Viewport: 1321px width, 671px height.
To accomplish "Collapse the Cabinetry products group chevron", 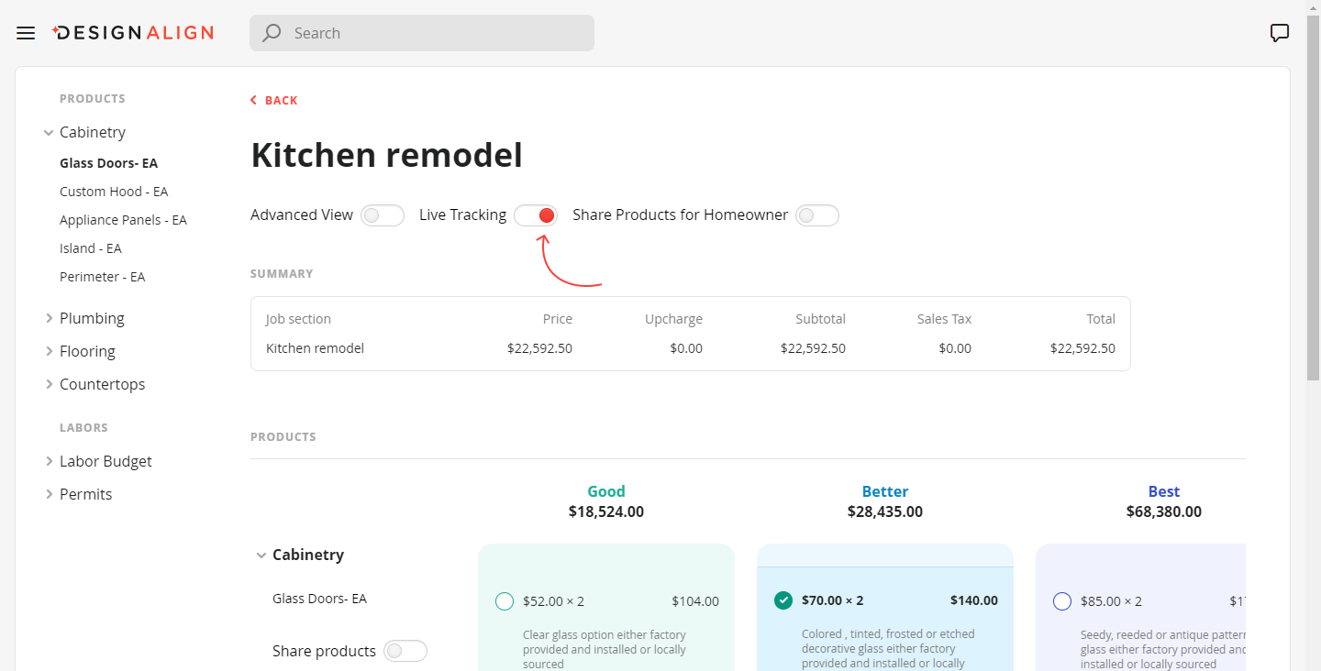I will (261, 555).
